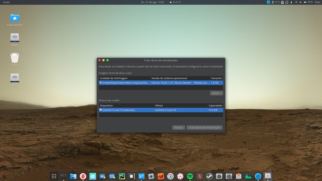Open the green system monitor graph icon in the dock
322x181 pixels.
click(248, 176)
